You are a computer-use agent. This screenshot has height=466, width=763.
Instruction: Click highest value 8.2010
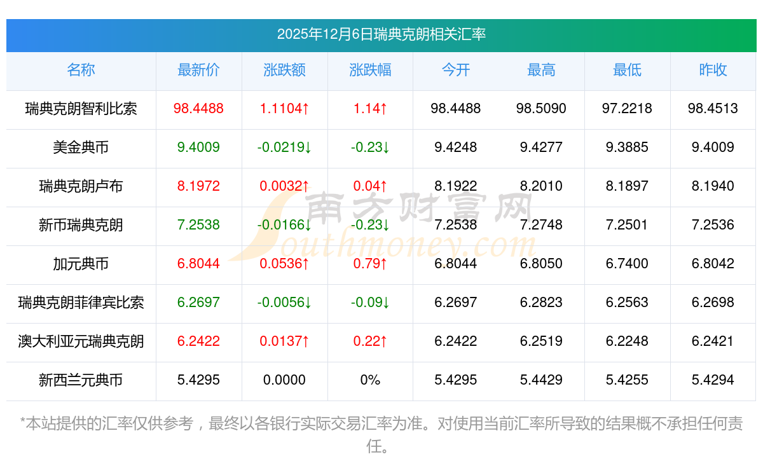[x=541, y=186]
